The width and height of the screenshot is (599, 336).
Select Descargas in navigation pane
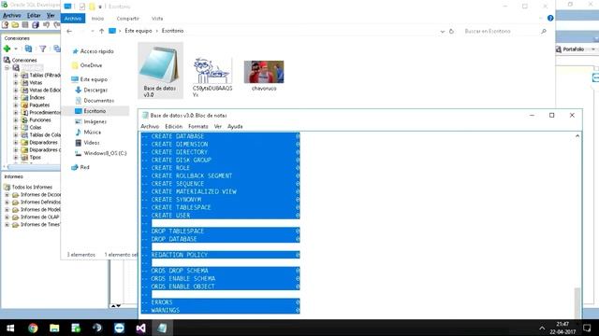95,90
